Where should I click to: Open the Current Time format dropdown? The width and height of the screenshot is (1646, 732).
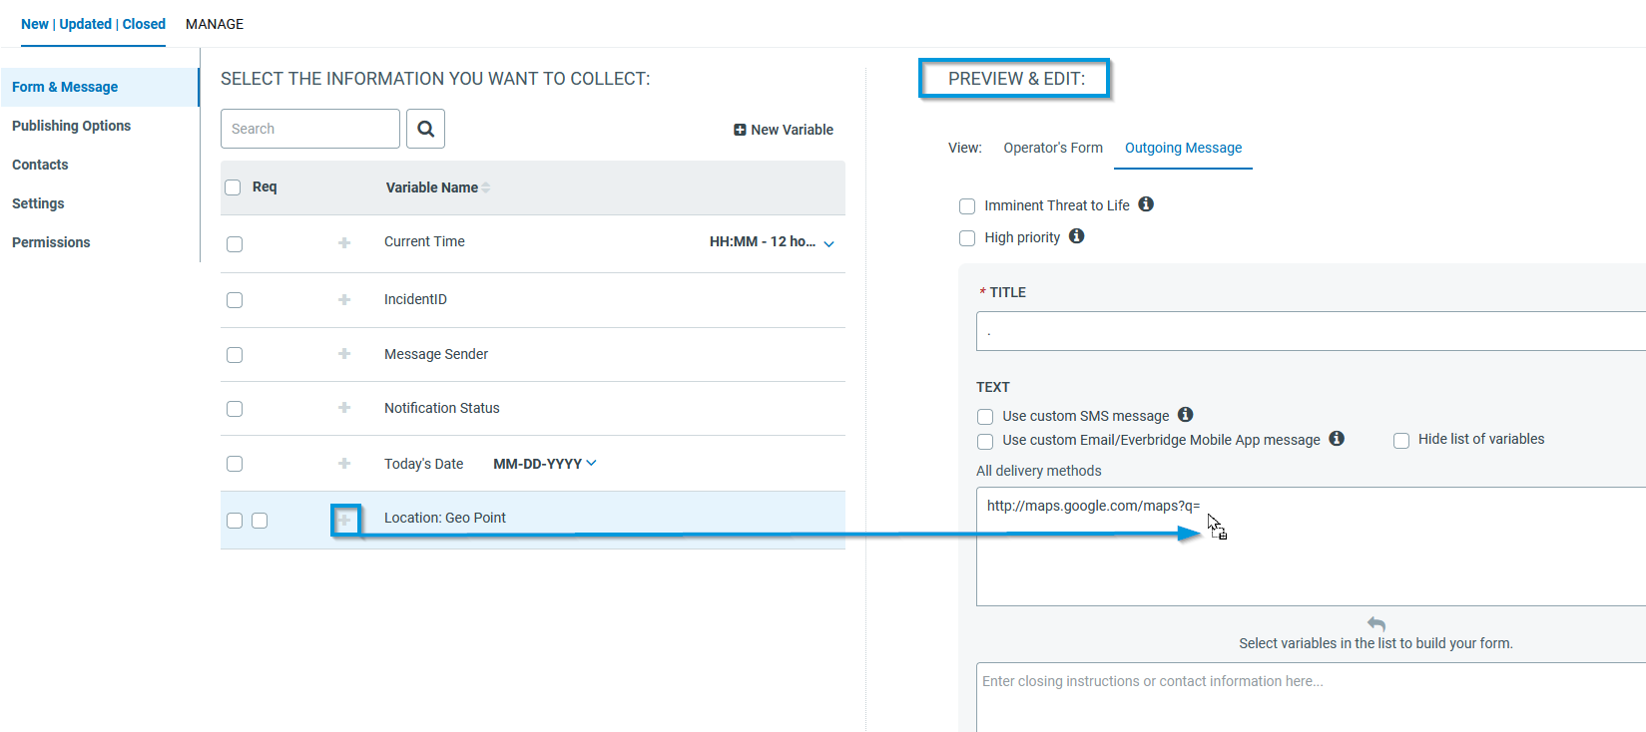[828, 243]
